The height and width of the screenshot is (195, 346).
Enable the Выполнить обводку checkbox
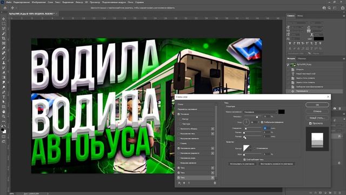click(179, 129)
